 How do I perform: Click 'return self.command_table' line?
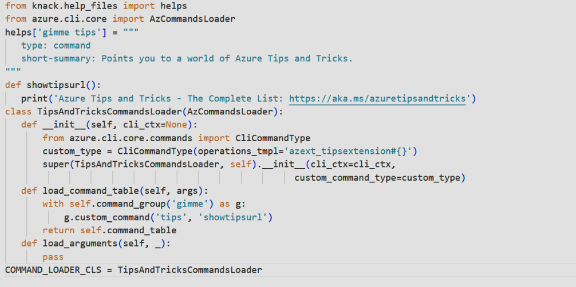[109, 231]
